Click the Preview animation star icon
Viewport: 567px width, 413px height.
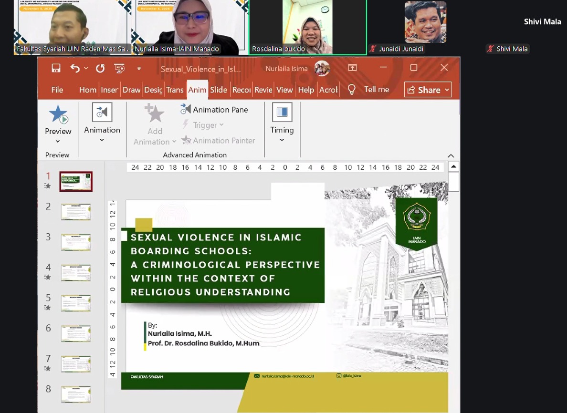(x=58, y=115)
